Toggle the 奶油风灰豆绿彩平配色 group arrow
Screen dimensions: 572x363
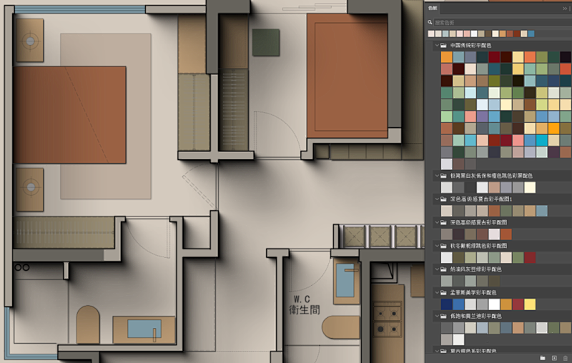click(435, 269)
